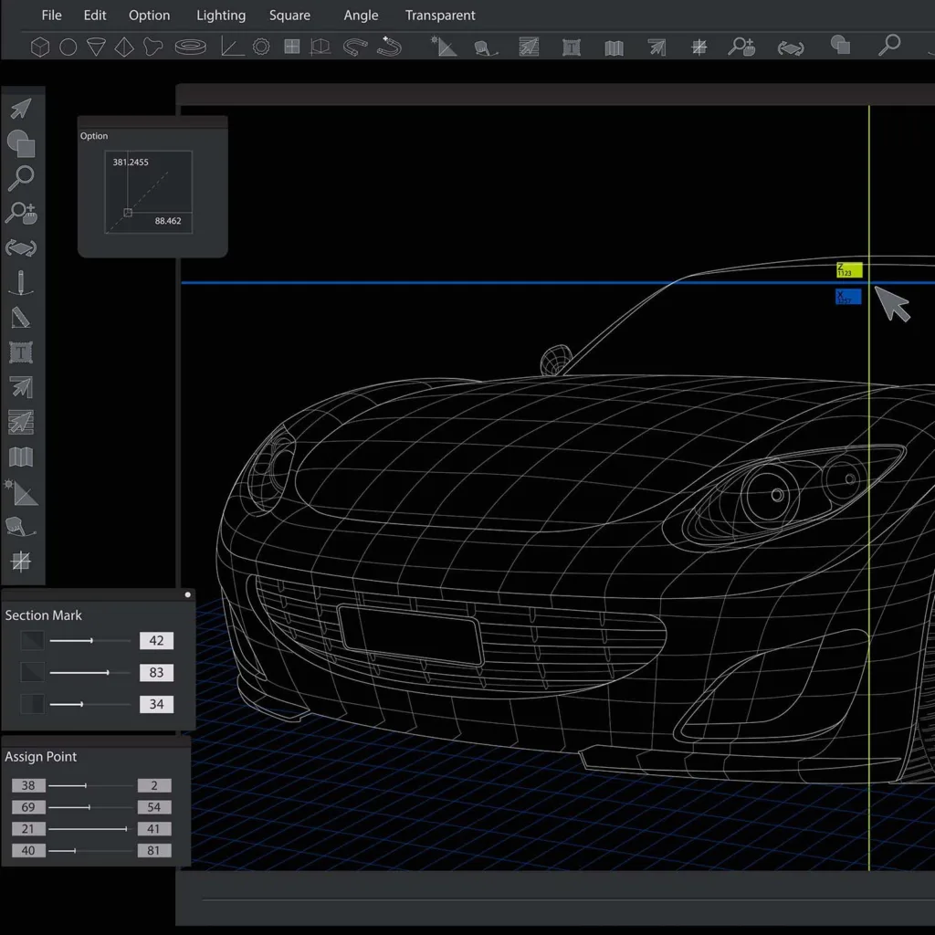Select the arrow selection tool in left sidebar
Screen dimensions: 935x935
[x=21, y=109]
